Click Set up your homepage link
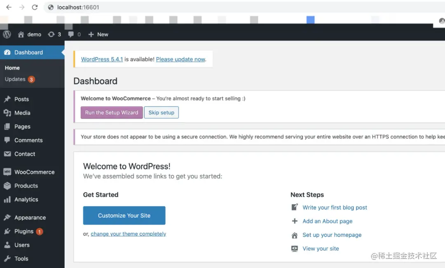The height and width of the screenshot is (268, 445). [x=332, y=235]
